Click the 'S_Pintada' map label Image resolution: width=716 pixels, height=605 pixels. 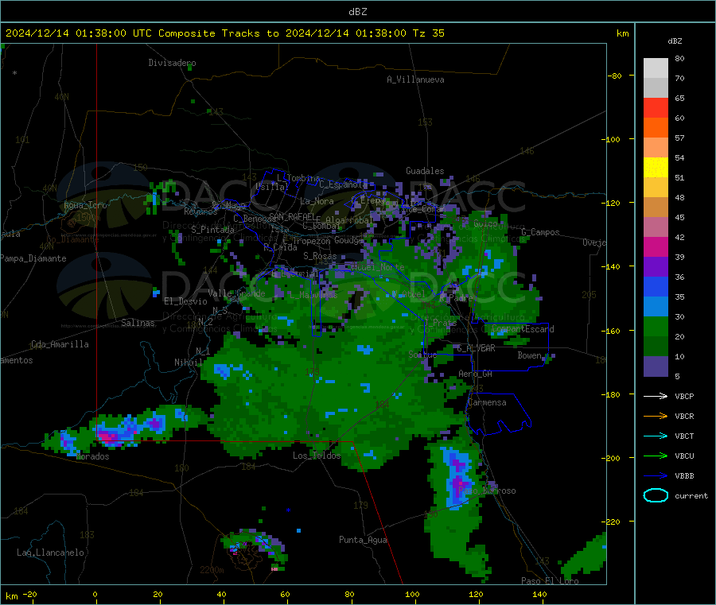click(212, 230)
